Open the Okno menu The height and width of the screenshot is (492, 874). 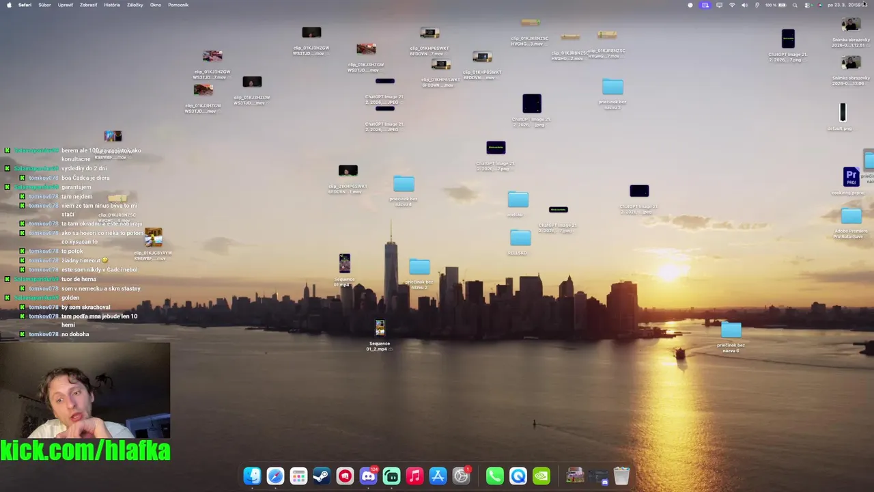click(x=156, y=5)
